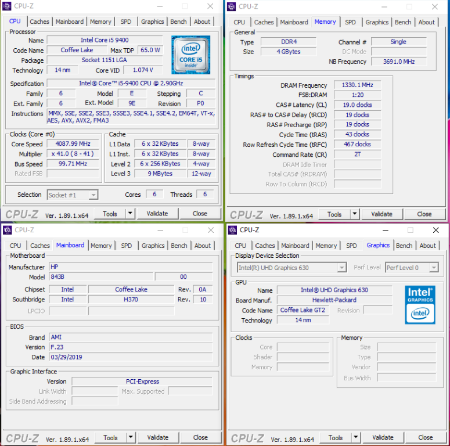Click the Intel Core i5 inside logo
450x446 pixels.
coord(191,55)
